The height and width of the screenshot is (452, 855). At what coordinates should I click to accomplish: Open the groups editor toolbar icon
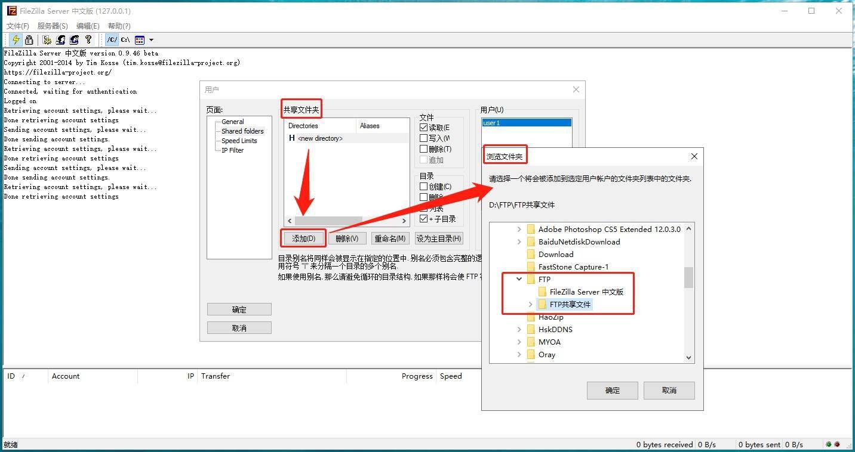74,40
